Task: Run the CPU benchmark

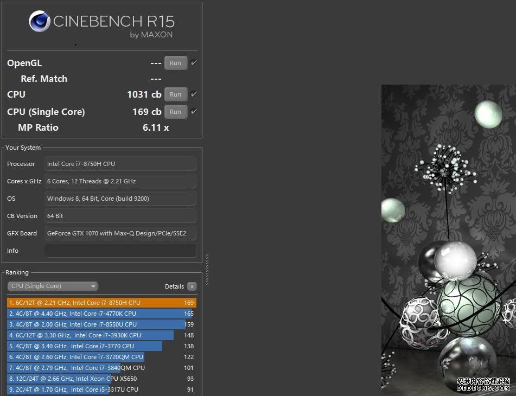Action: (x=176, y=94)
